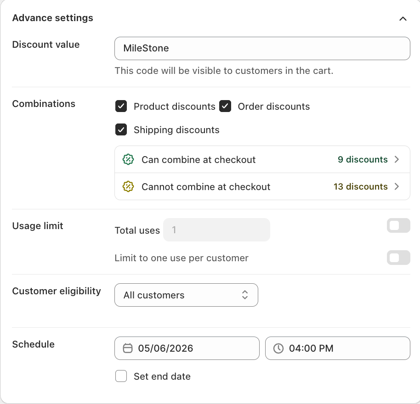This screenshot has height=404, width=420.
Task: Open the 9 discounts list
Action: (363, 159)
